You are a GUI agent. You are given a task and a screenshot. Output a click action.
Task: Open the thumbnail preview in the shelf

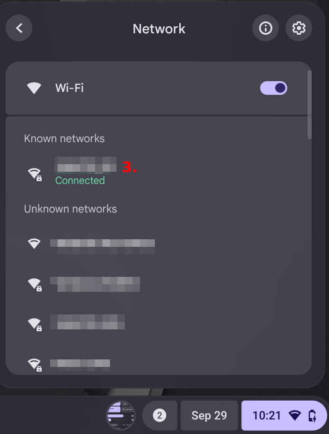click(x=121, y=415)
